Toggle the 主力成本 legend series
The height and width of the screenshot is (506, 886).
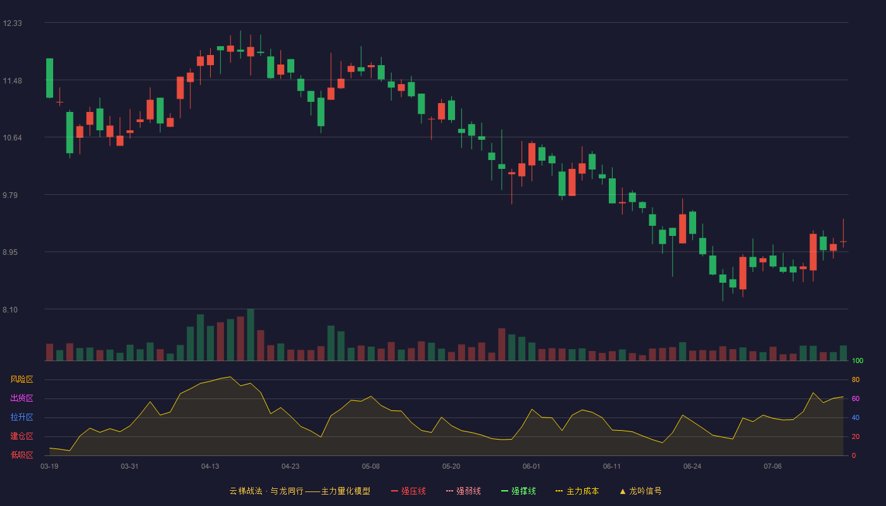pyautogui.click(x=577, y=491)
